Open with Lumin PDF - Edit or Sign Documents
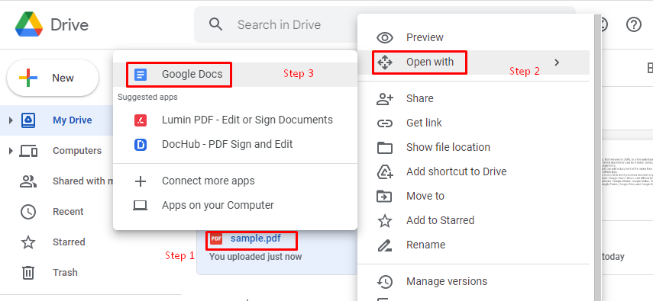The height and width of the screenshot is (301, 653). pos(235,120)
